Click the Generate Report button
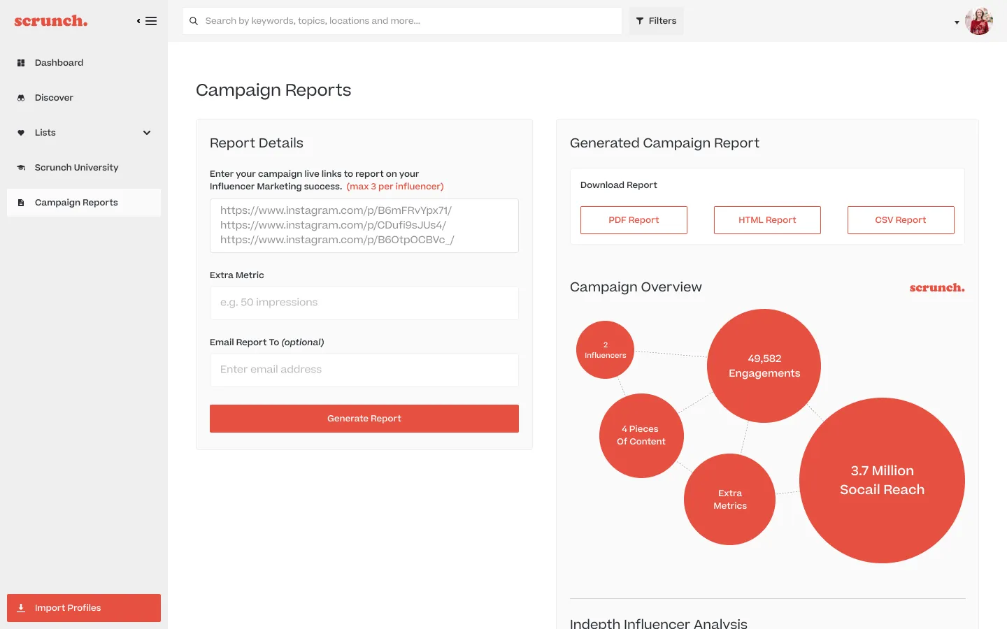Screen dimensions: 1007x629 (364, 419)
